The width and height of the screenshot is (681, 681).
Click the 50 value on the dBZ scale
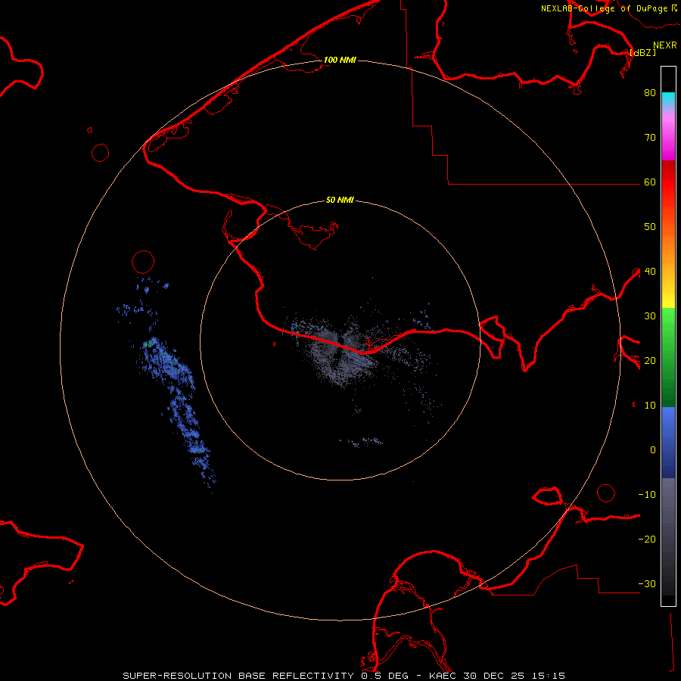650,227
